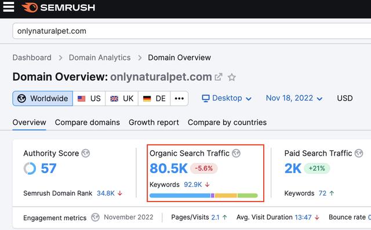The width and height of the screenshot is (371, 230).
Task: Open the Nov 18, 2022 date dropdown
Action: 294,98
